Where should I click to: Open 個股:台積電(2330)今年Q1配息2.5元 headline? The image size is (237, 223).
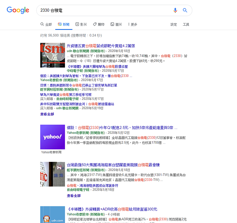tap(122, 128)
